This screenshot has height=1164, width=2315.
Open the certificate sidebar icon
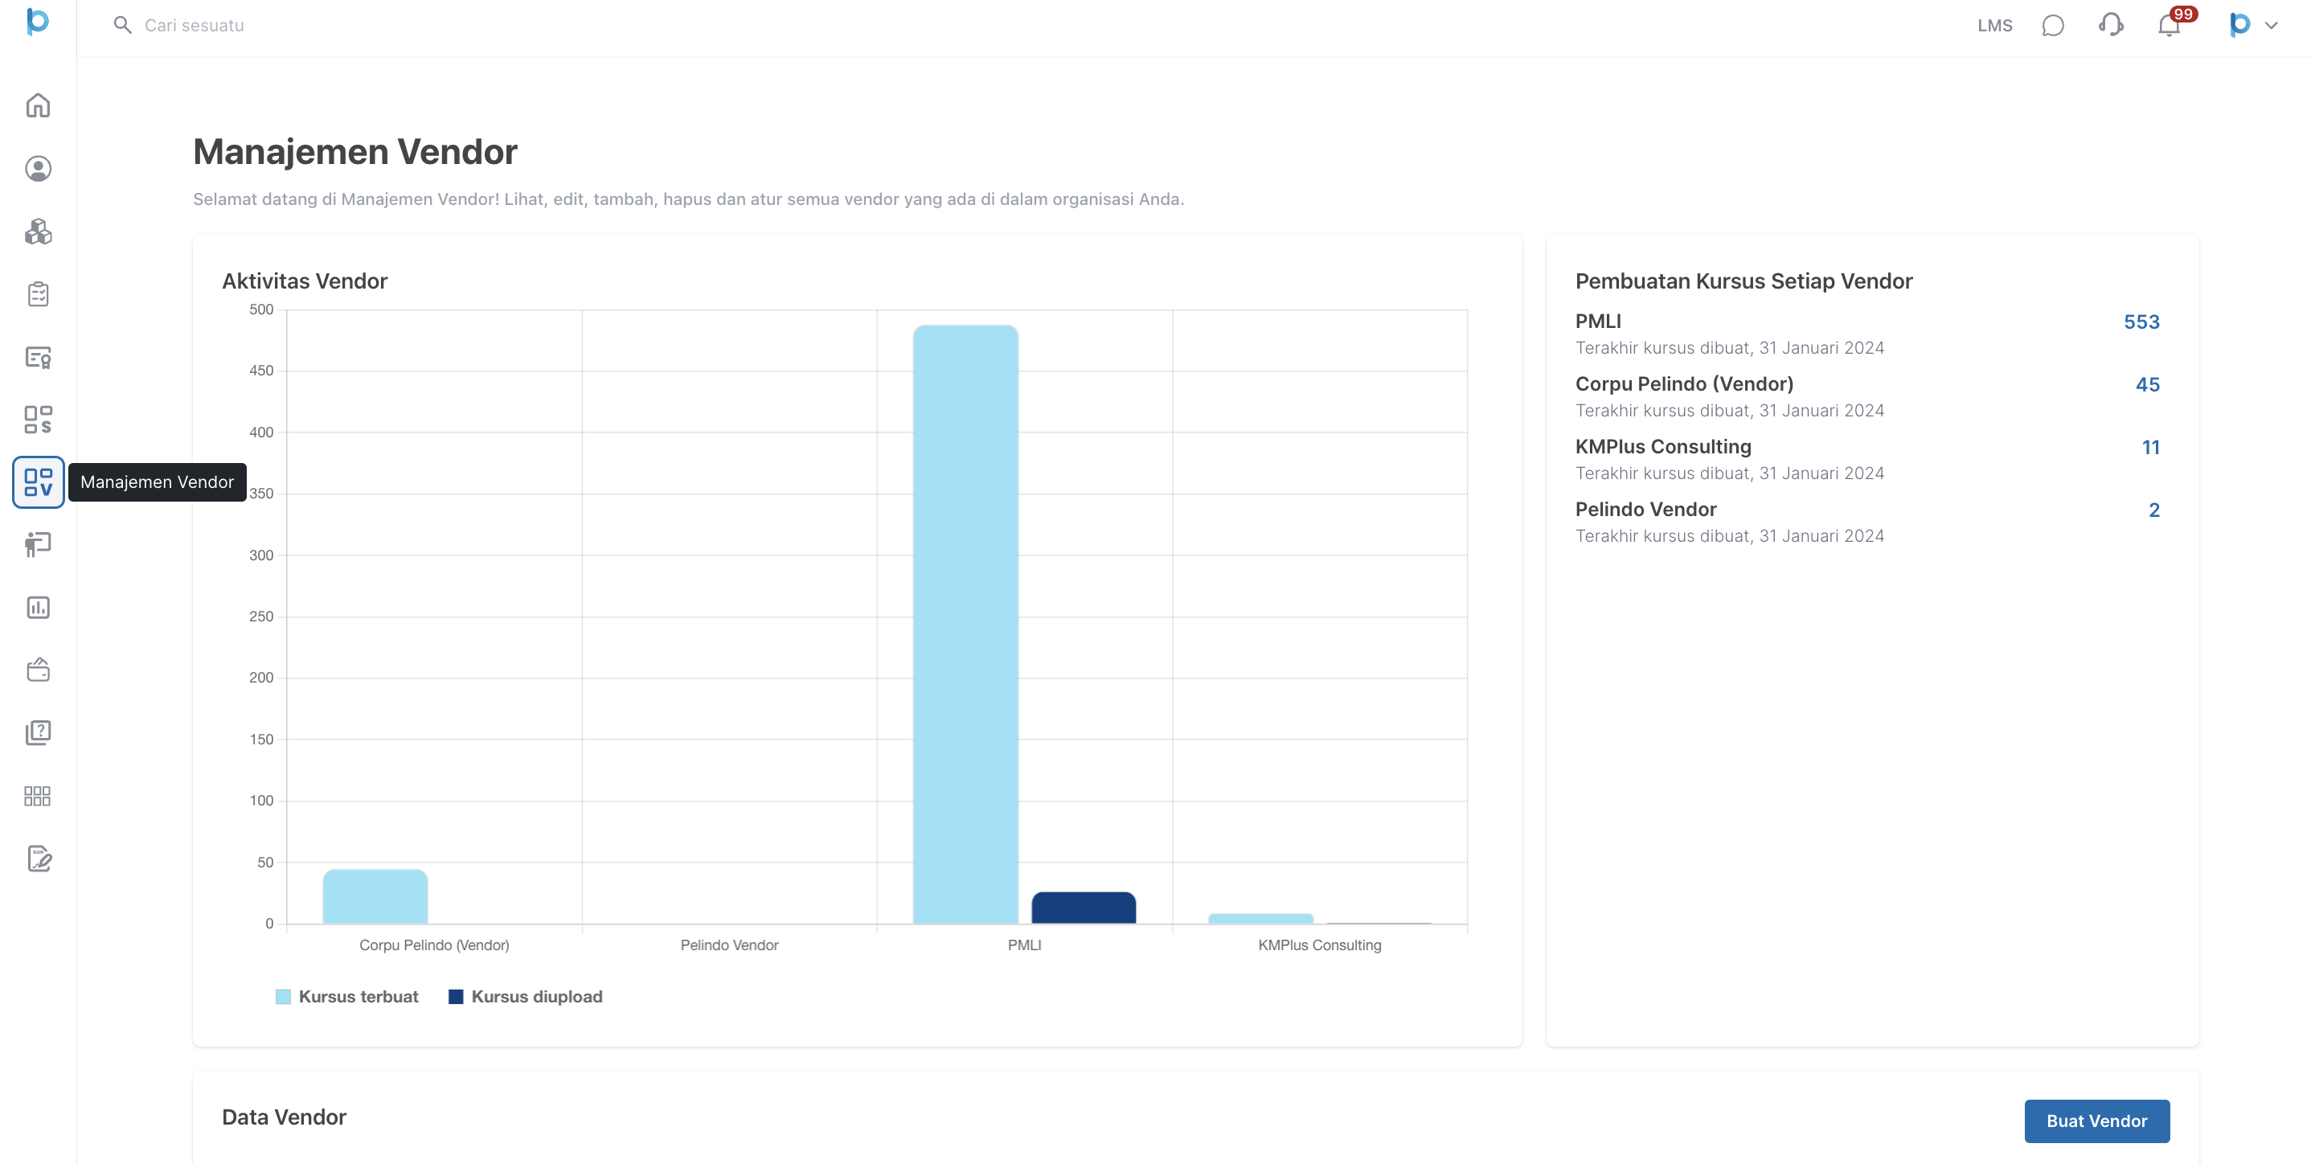tap(38, 357)
